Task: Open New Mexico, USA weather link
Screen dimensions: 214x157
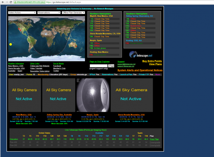Action: click(16, 66)
